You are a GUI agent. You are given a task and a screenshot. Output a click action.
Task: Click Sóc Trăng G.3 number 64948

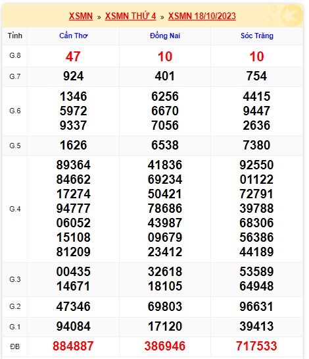coord(256,286)
